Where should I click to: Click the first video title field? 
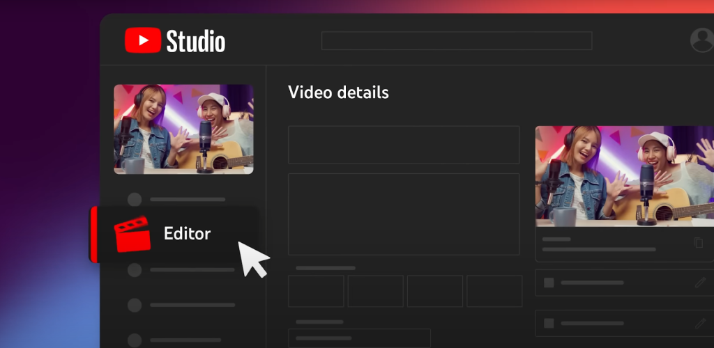[x=404, y=145]
